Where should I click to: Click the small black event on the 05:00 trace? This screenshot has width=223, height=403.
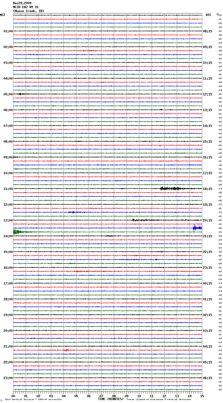coord(21,94)
